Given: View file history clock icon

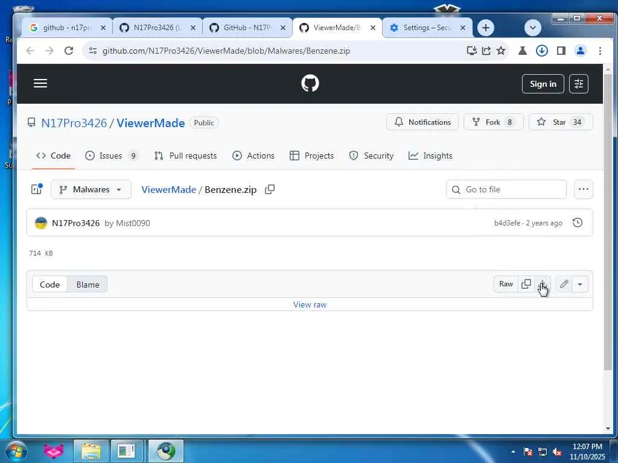Looking at the screenshot, I should [x=578, y=222].
